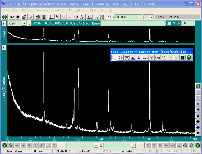Image resolution: width=202 pixels, height=154 pixels.
Task: Select the cursor arrow tool in Edit Toolbar
Action: pos(114,58)
